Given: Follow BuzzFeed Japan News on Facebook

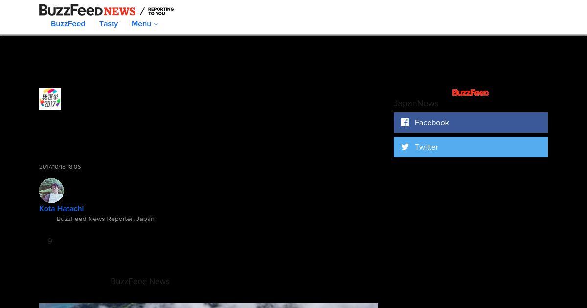Looking at the screenshot, I should pos(471,123).
